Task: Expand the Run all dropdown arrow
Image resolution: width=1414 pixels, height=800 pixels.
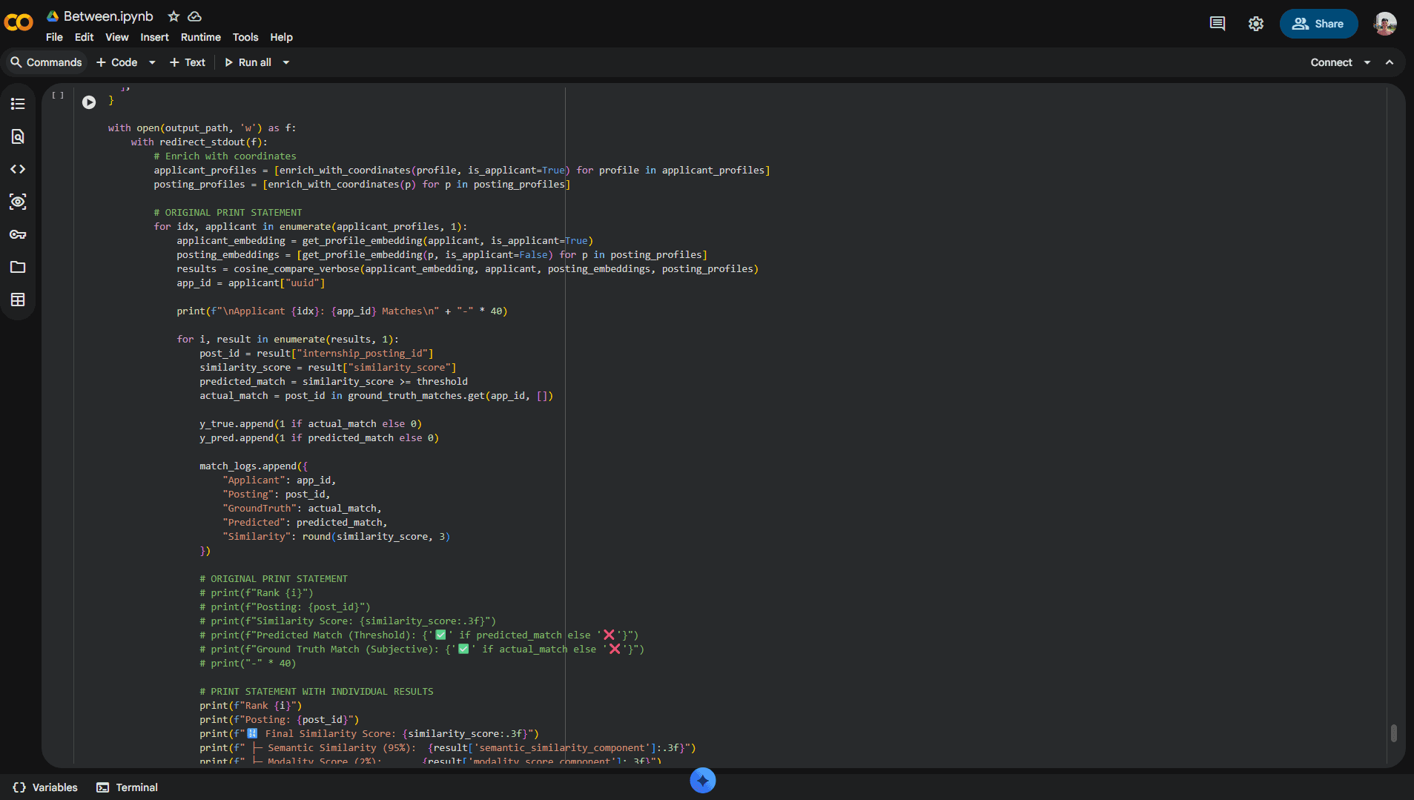Action: click(x=286, y=62)
